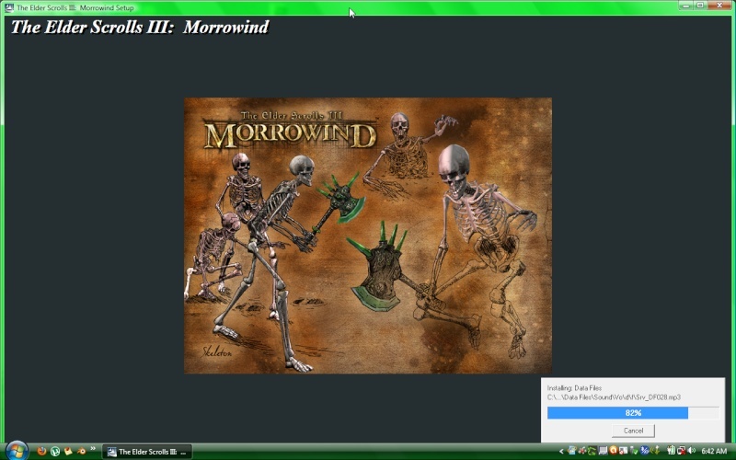Open the battery power tray icon
This screenshot has height=460, width=736.
click(x=672, y=451)
